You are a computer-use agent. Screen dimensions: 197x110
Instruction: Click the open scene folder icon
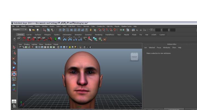[x=33, y=30]
